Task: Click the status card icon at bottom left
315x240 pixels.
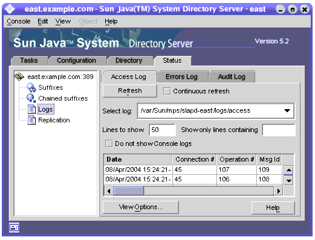Action: [14, 227]
